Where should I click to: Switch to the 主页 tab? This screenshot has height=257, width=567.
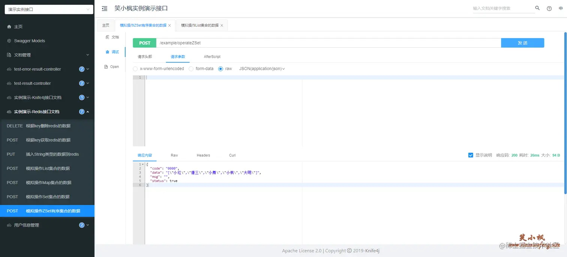(106, 26)
